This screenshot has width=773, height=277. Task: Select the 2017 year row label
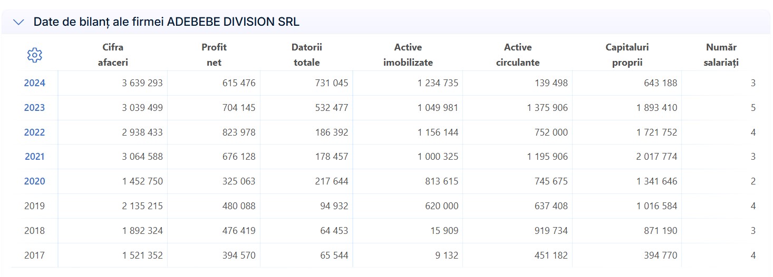coord(35,255)
